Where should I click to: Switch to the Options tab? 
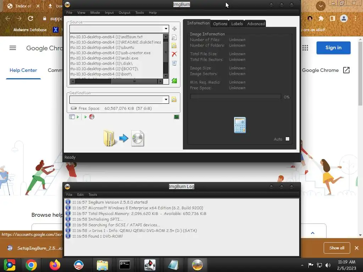pos(220,24)
